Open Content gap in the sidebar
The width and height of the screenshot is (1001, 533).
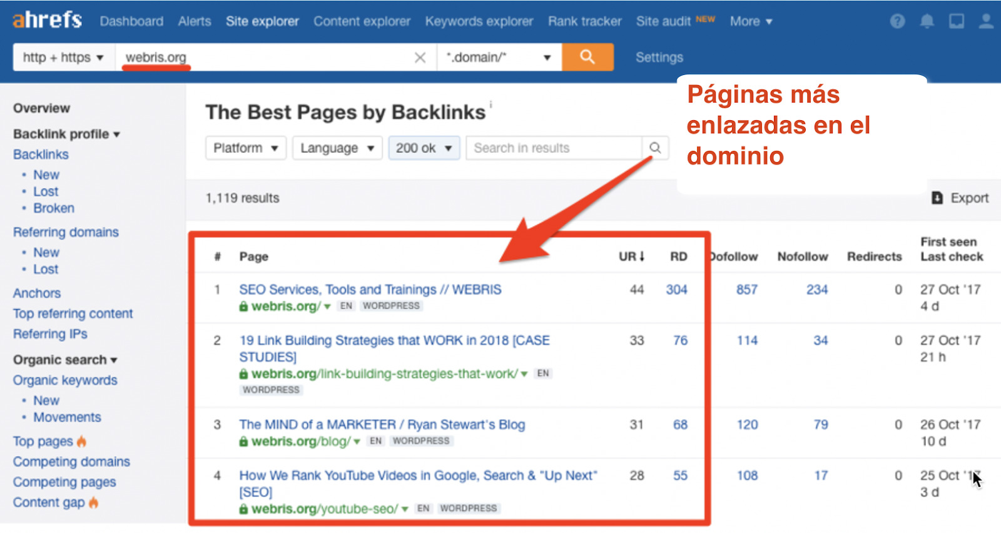[49, 502]
